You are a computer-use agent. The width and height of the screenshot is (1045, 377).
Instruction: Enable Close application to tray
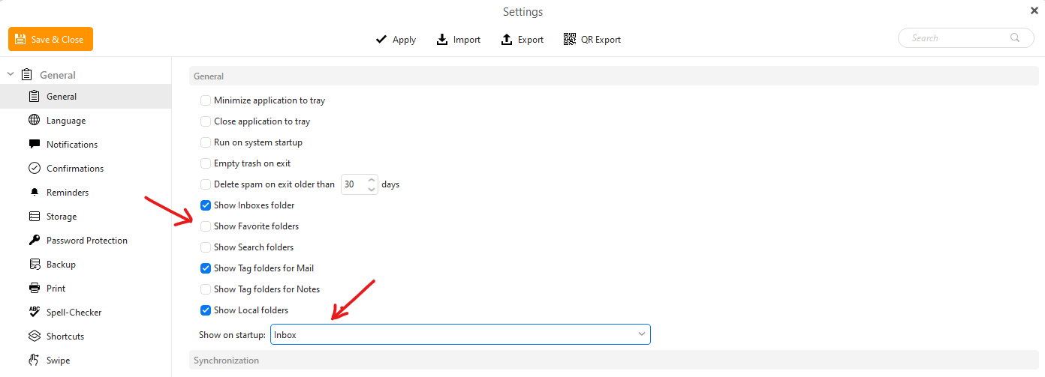tap(206, 121)
